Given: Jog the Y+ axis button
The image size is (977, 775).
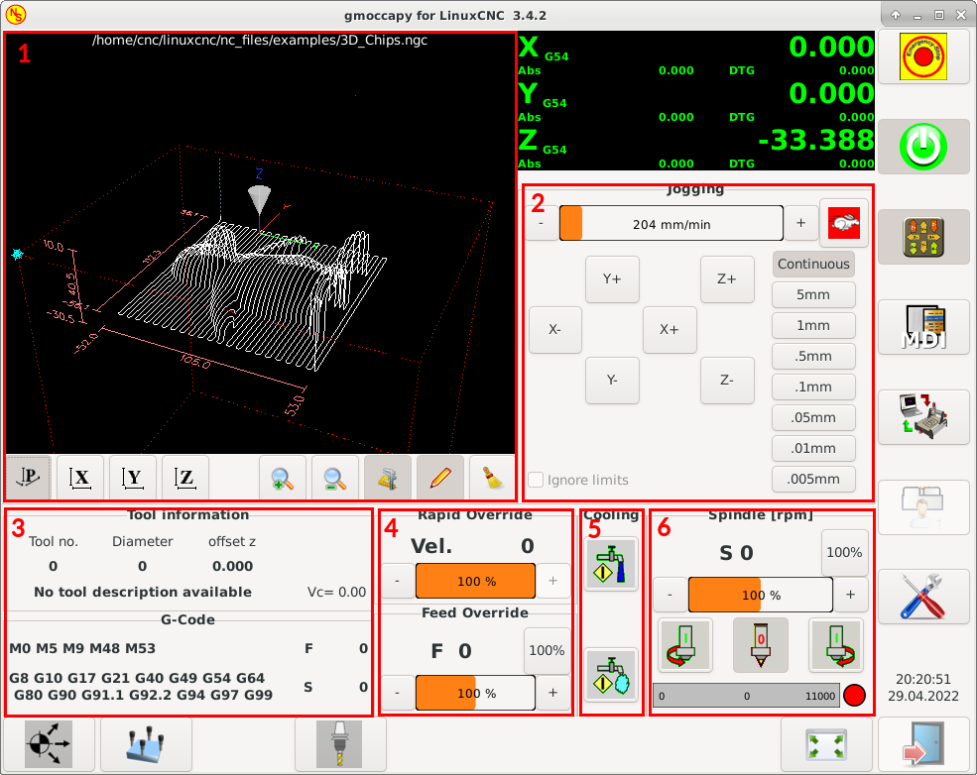Looking at the screenshot, I should 612,280.
